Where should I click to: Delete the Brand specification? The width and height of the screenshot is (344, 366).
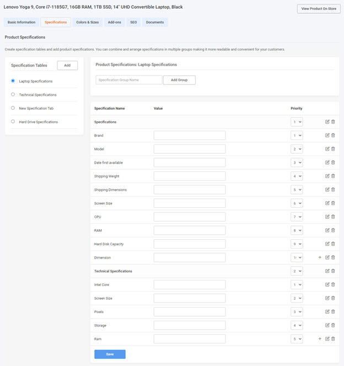(x=333, y=135)
